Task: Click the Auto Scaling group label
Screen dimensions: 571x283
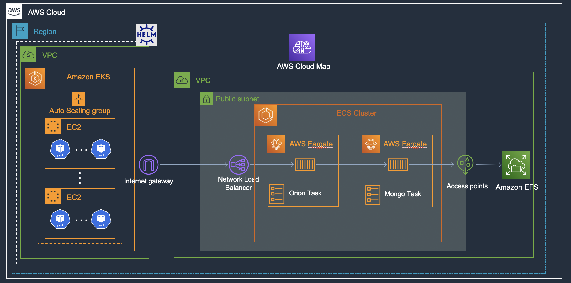Action: click(x=80, y=111)
